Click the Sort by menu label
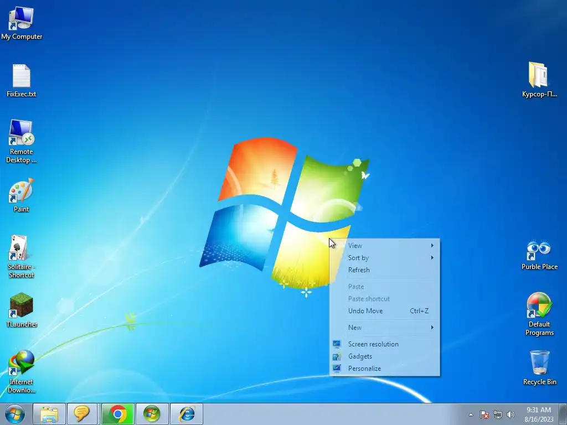Screen dimensions: 567x425 pyautogui.click(x=358, y=258)
